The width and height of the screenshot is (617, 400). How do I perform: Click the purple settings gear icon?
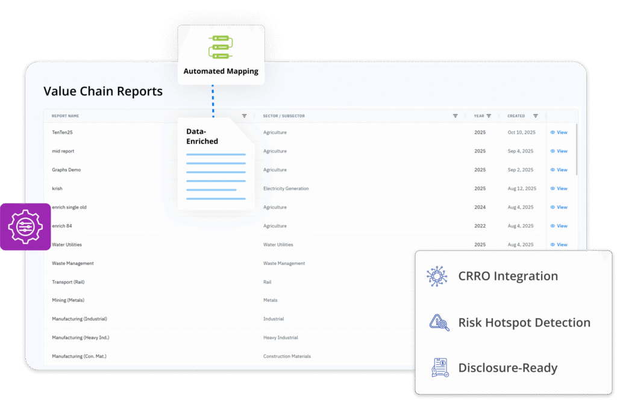(25, 227)
